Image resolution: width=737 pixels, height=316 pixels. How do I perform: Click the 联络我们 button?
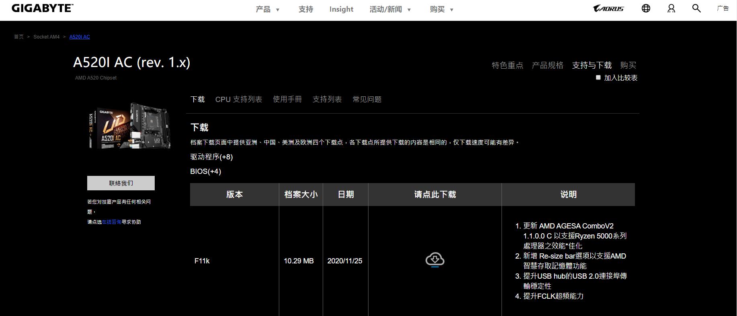tap(121, 183)
